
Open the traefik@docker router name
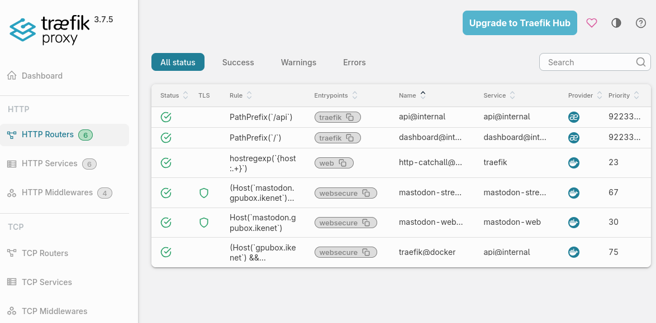pos(427,252)
